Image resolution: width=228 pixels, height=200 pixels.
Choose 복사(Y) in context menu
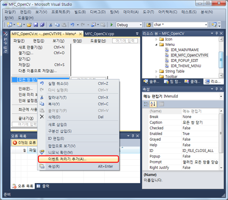click(x=78, y=104)
